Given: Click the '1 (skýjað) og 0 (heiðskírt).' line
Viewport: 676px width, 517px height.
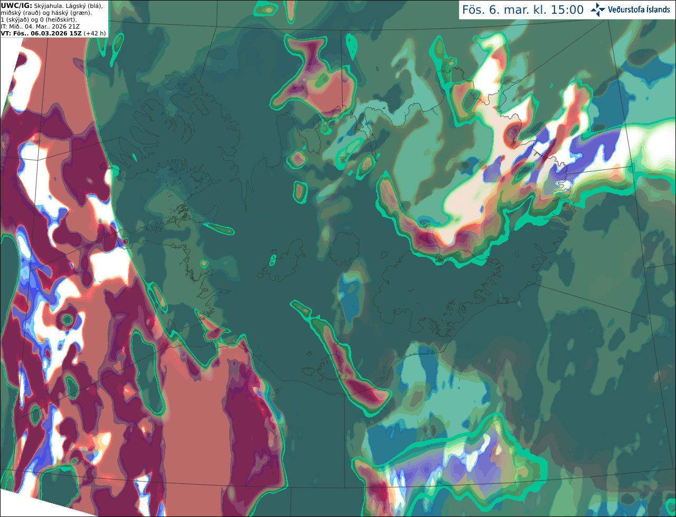Looking at the screenshot, I should point(39,20).
